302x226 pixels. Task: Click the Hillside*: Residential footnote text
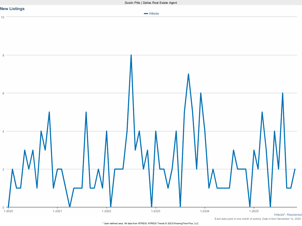point(288,215)
